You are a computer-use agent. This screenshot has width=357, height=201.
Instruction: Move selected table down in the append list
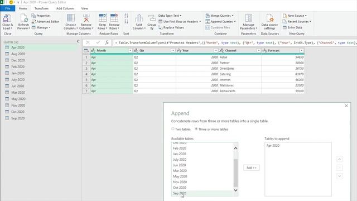(x=340, y=176)
